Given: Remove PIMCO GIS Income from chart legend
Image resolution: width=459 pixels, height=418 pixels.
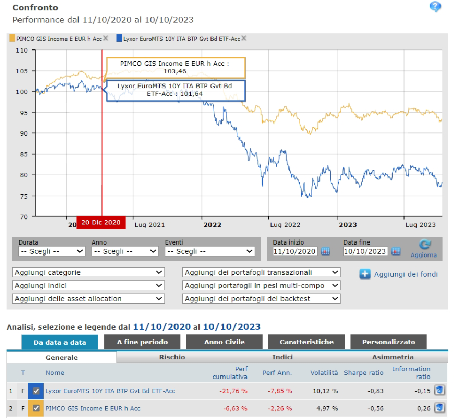Looking at the screenshot, I should (106, 38).
